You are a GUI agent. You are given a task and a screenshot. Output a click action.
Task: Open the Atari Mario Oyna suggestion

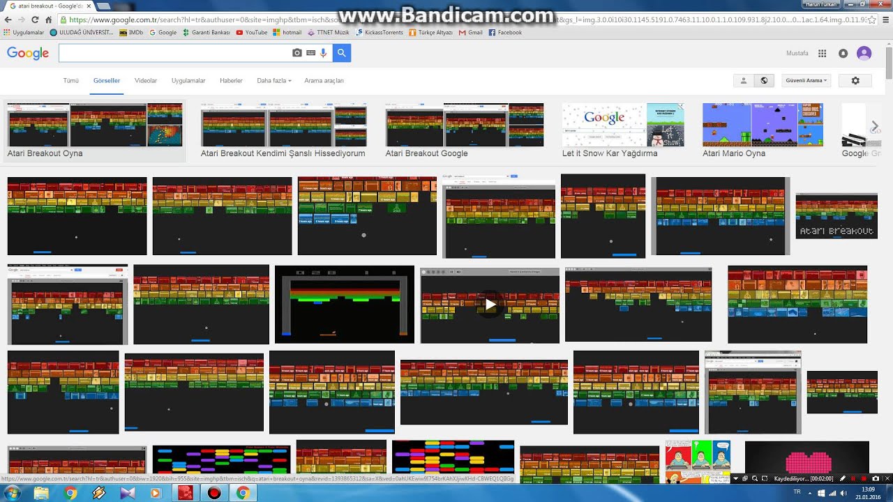pyautogui.click(x=763, y=131)
